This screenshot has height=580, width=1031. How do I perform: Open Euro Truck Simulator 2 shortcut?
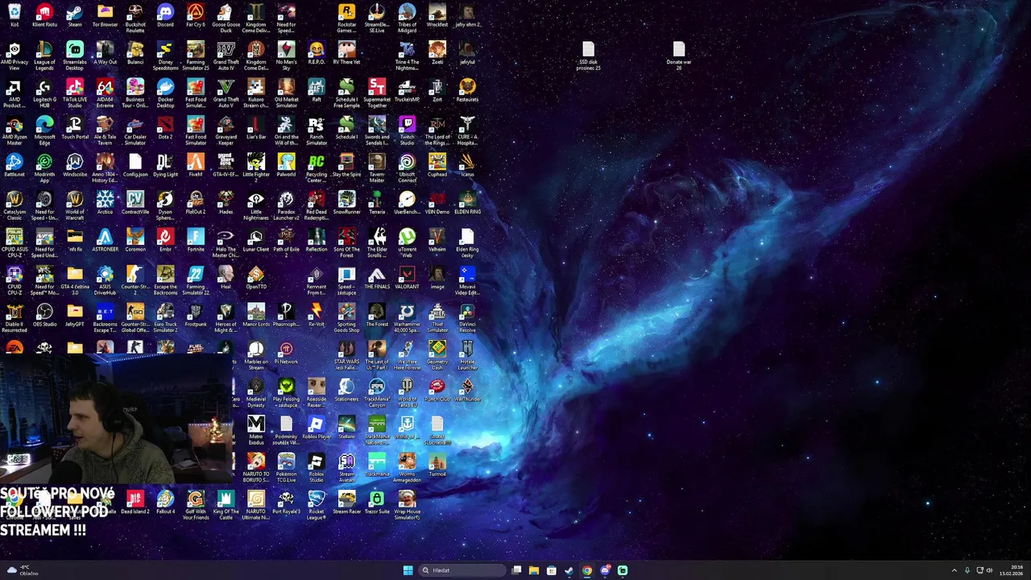[x=165, y=317]
